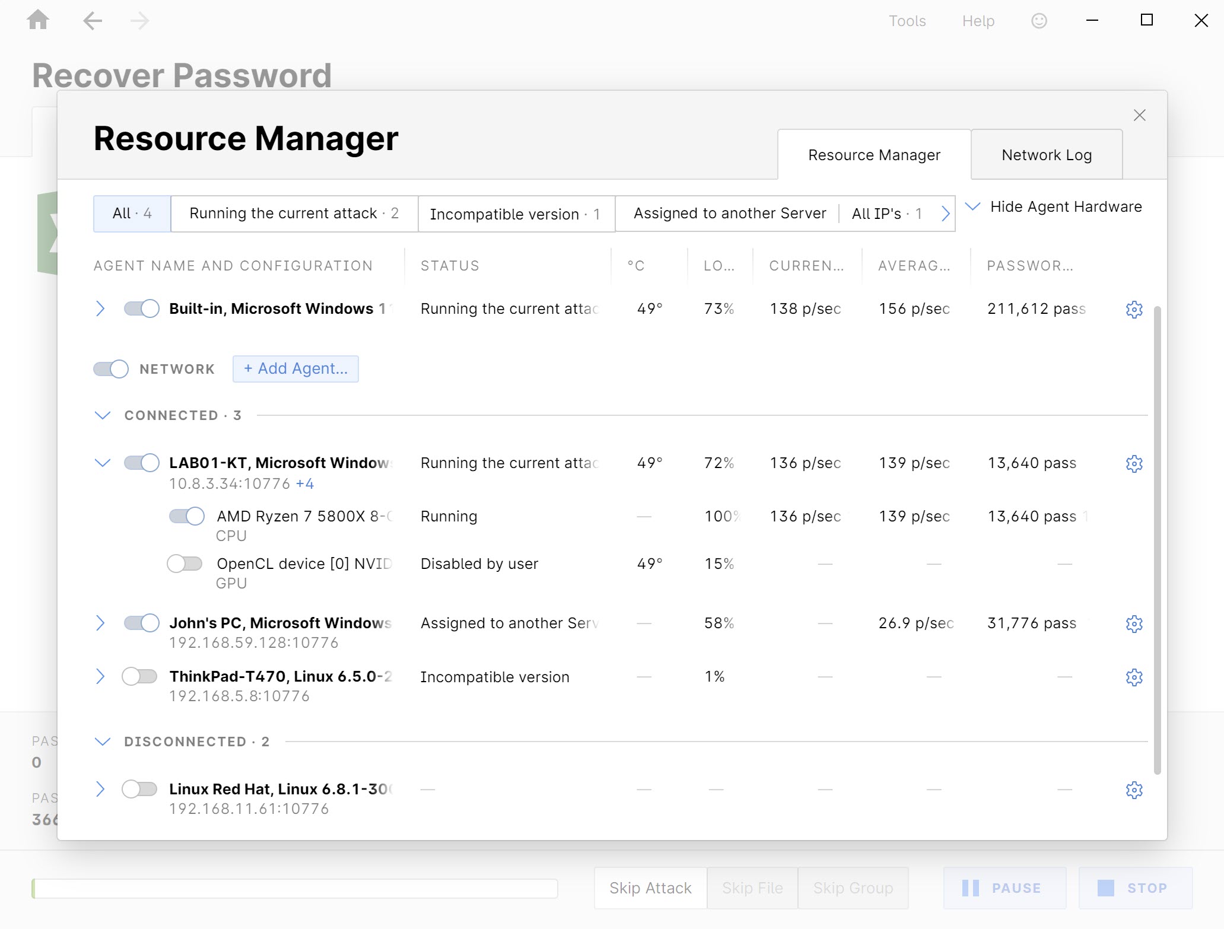The image size is (1224, 929).
Task: Filter by All agents
Action: point(132,214)
